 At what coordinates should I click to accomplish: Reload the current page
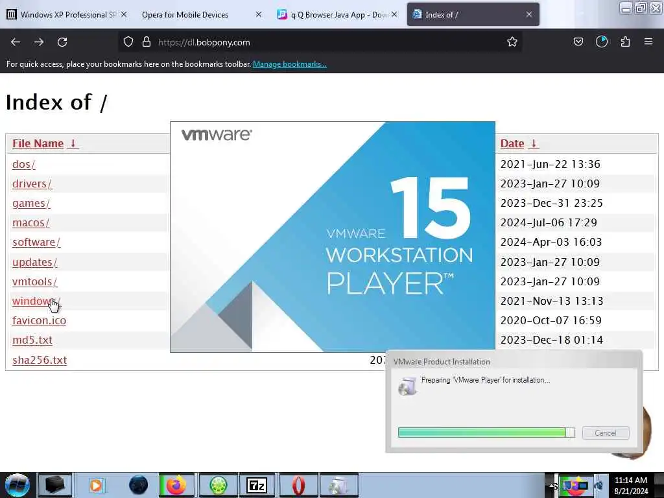(62, 42)
